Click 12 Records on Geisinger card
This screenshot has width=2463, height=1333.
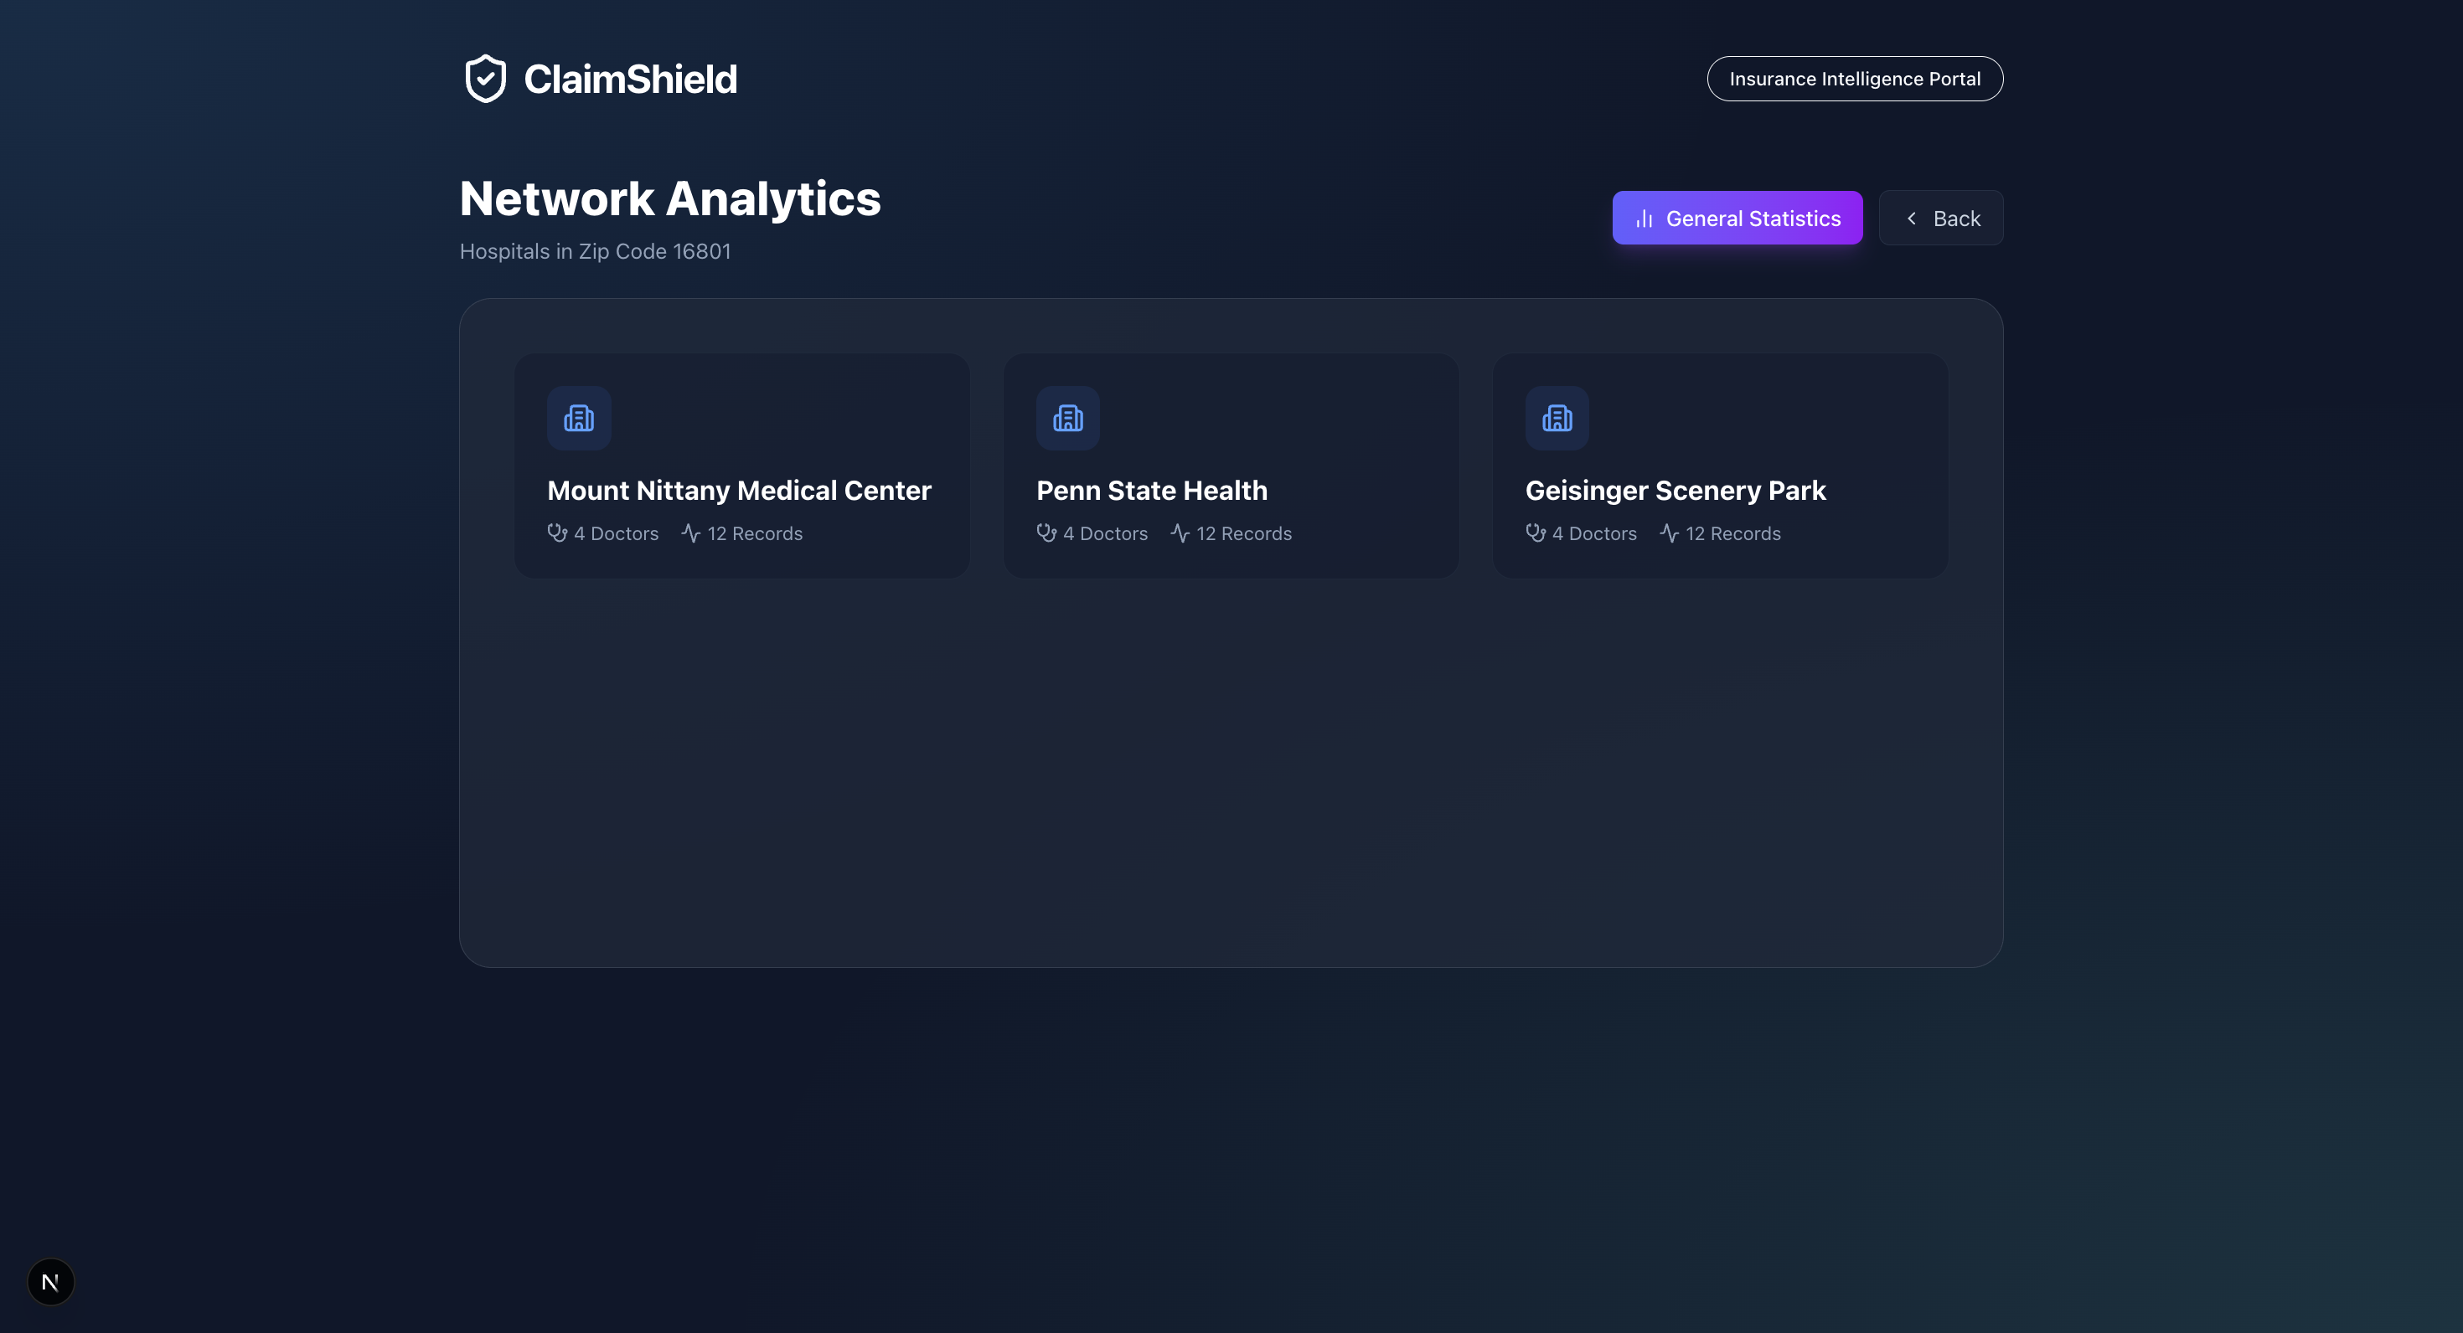click(1732, 533)
